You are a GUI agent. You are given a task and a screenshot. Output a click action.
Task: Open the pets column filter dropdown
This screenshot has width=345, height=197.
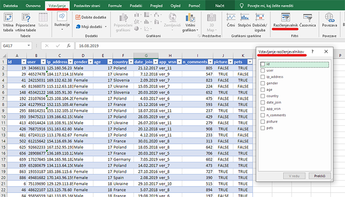coord(250,62)
